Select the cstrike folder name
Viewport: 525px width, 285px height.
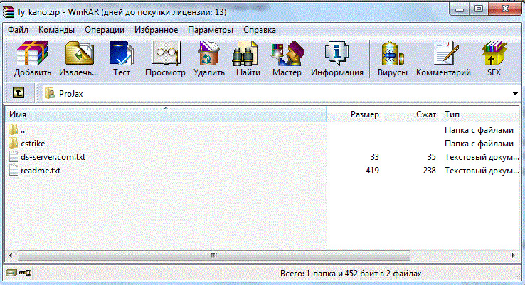point(33,143)
